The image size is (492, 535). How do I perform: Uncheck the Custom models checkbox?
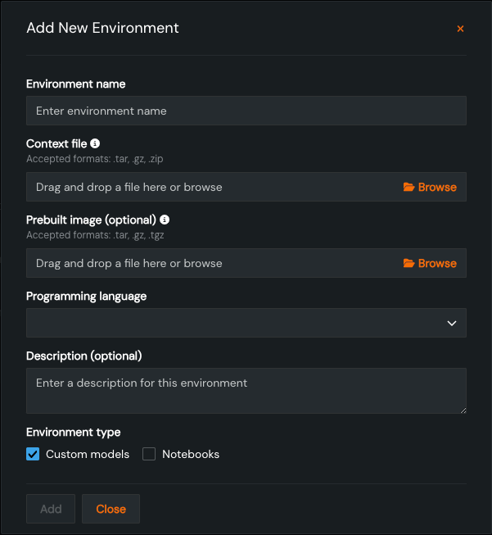[33, 454]
